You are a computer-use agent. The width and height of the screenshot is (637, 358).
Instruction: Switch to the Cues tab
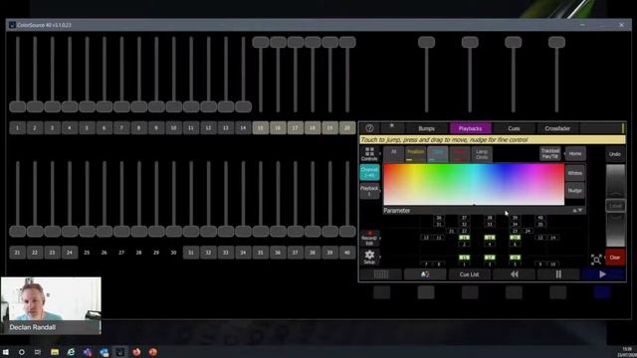click(514, 128)
